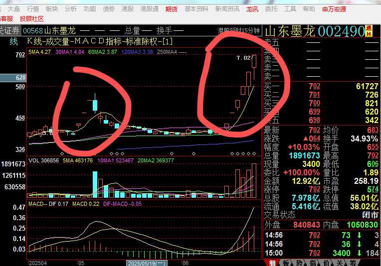Click the latest candlestick at 7.02
The image size is (381, 266).
point(254,67)
